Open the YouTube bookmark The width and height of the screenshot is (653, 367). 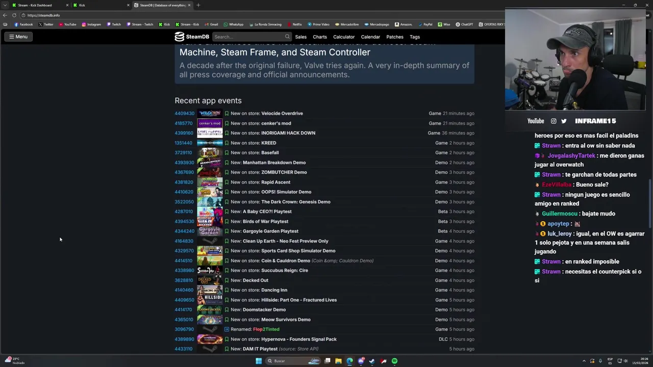coord(68,24)
